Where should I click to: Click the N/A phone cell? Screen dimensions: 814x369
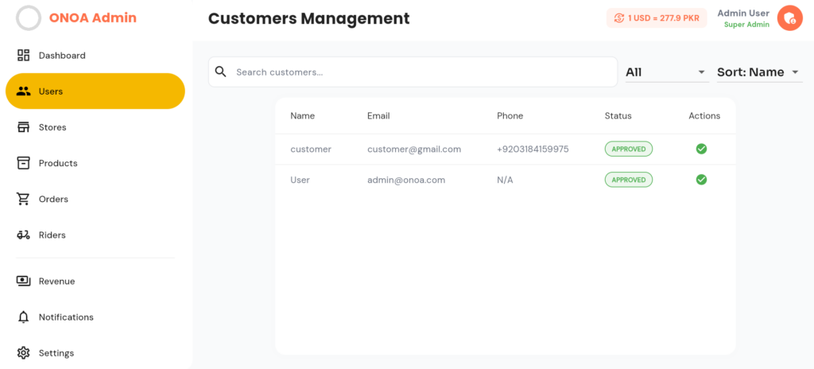(x=505, y=180)
